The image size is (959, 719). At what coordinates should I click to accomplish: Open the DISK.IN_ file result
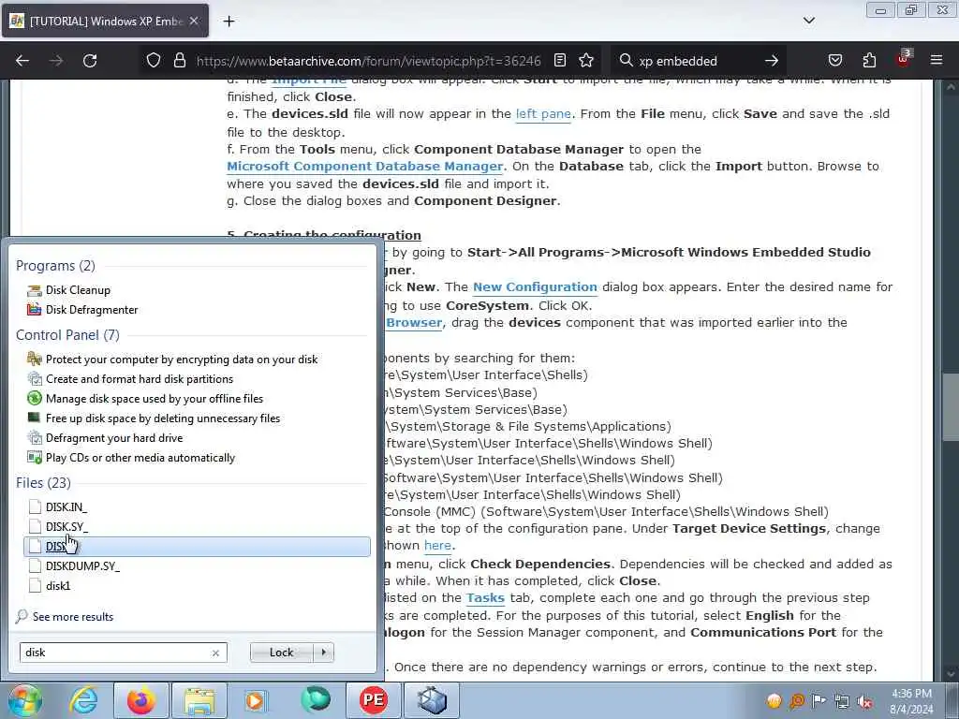(66, 506)
